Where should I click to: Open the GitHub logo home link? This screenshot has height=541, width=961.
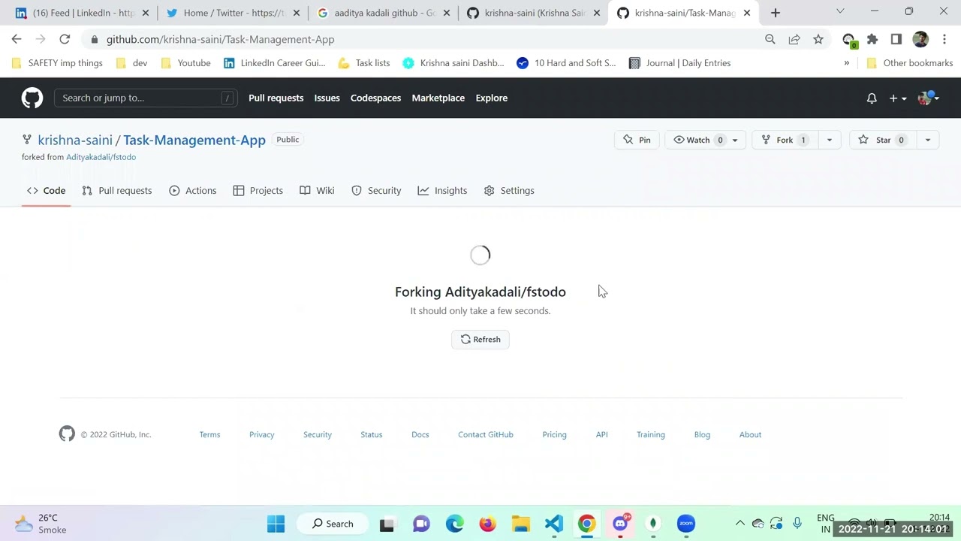click(32, 98)
